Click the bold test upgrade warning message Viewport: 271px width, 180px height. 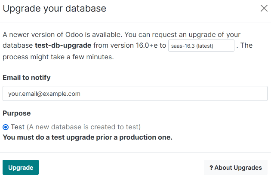(x=87, y=137)
